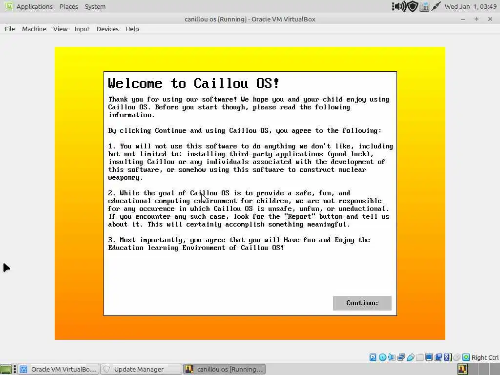The image size is (500, 375).
Task: Open the shield update icon in the tray
Action: 413,6
